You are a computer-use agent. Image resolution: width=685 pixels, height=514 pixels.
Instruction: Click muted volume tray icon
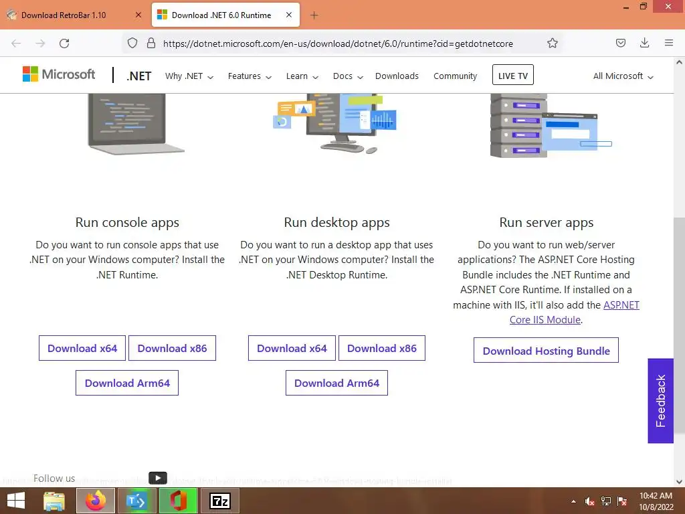pyautogui.click(x=590, y=501)
